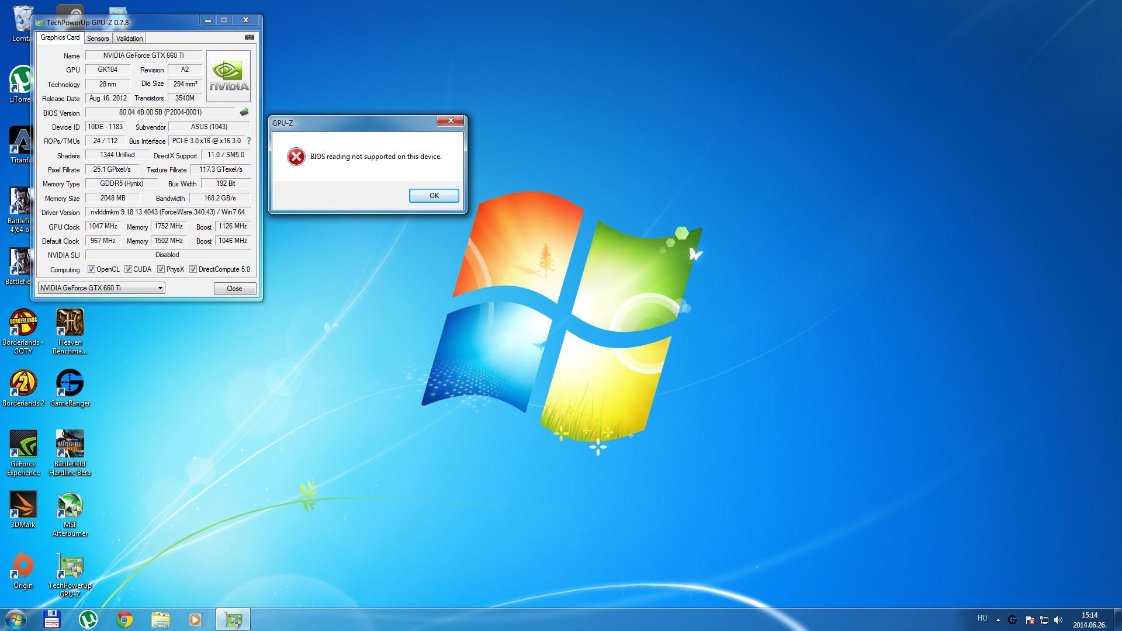The height and width of the screenshot is (631, 1122).
Task: Launch Chrome from the taskbar
Action: tap(124, 619)
